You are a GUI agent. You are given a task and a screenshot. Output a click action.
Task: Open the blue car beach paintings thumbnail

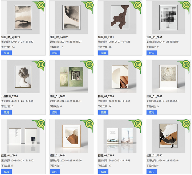click(120, 136)
